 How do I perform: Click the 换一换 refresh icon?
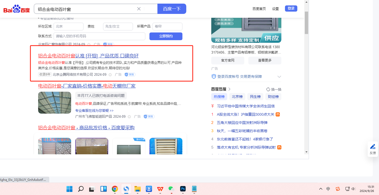pyautogui.click(x=268, y=89)
